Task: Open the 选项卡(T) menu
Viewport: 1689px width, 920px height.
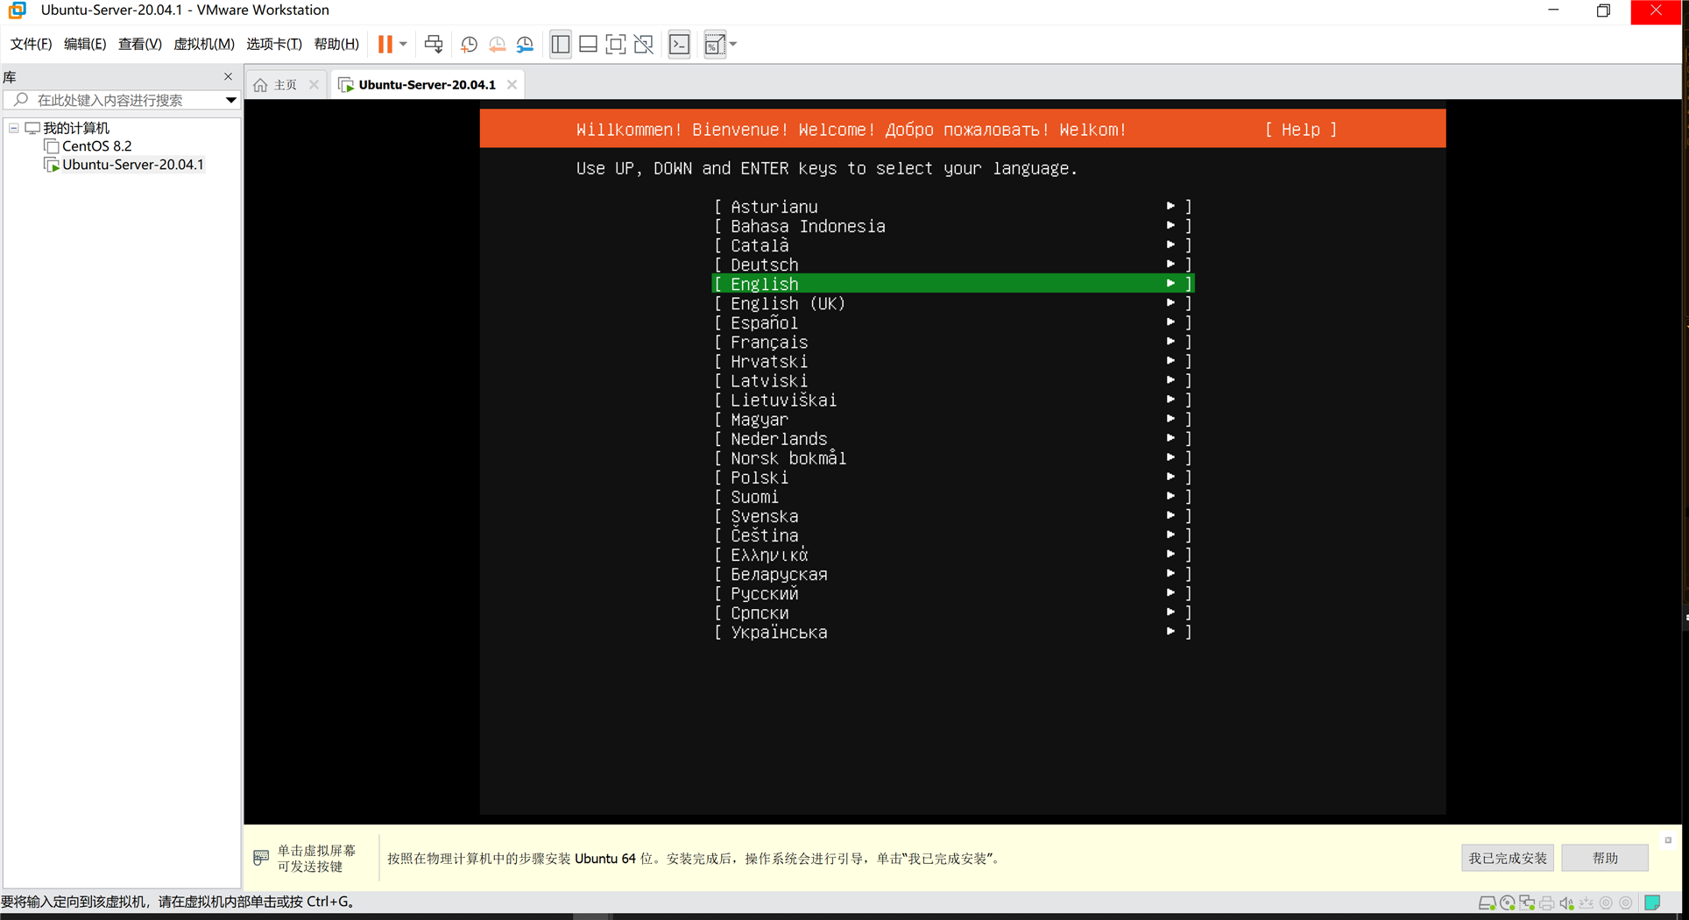Action: tap(274, 44)
